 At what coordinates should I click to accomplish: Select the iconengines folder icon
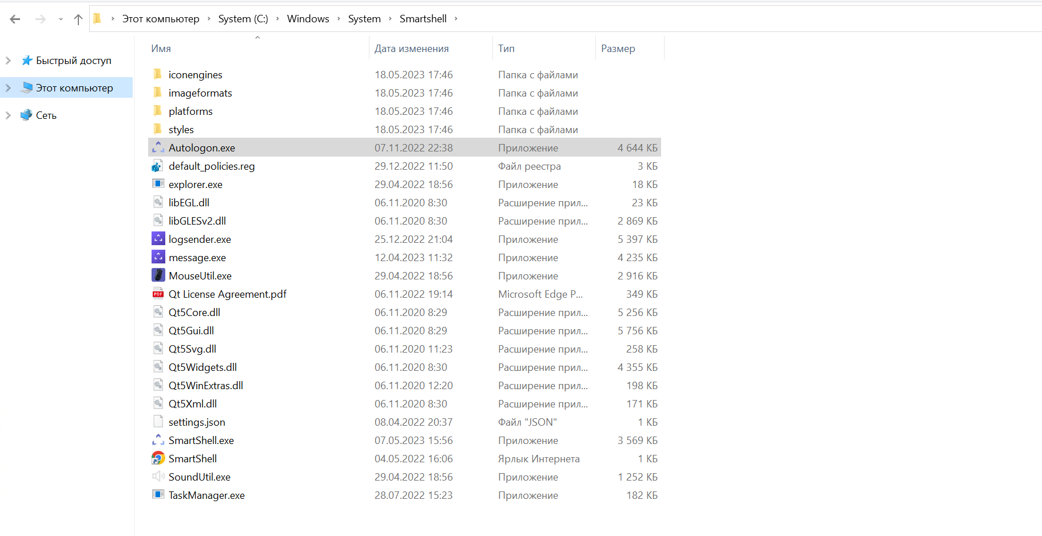tap(158, 74)
